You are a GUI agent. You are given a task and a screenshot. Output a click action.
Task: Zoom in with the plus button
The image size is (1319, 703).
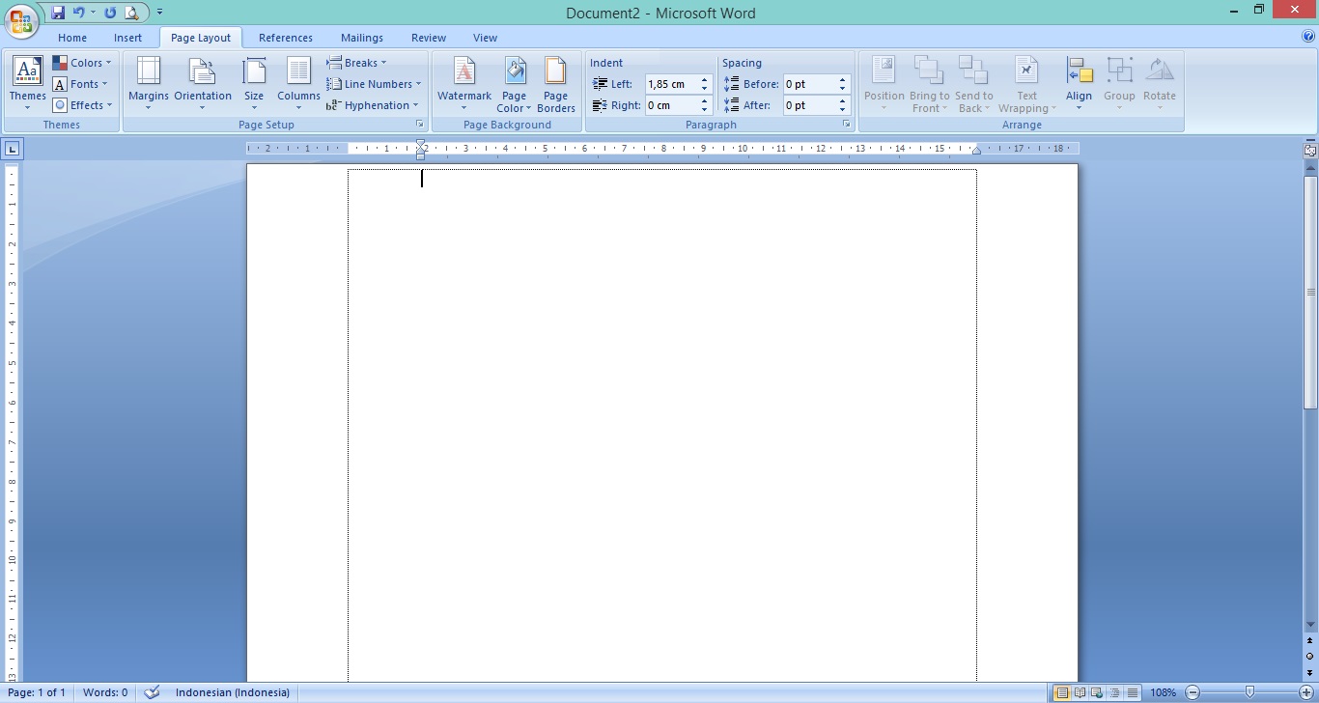tap(1305, 692)
